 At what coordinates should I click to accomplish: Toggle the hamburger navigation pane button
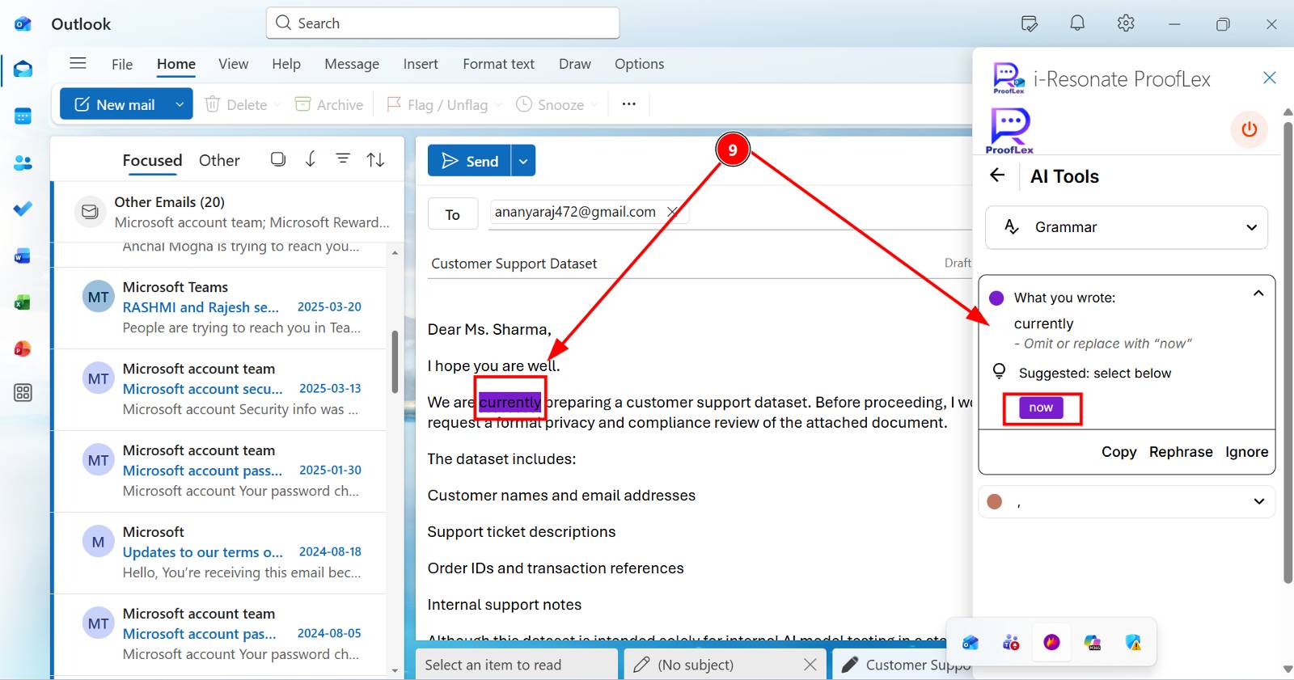pos(78,63)
